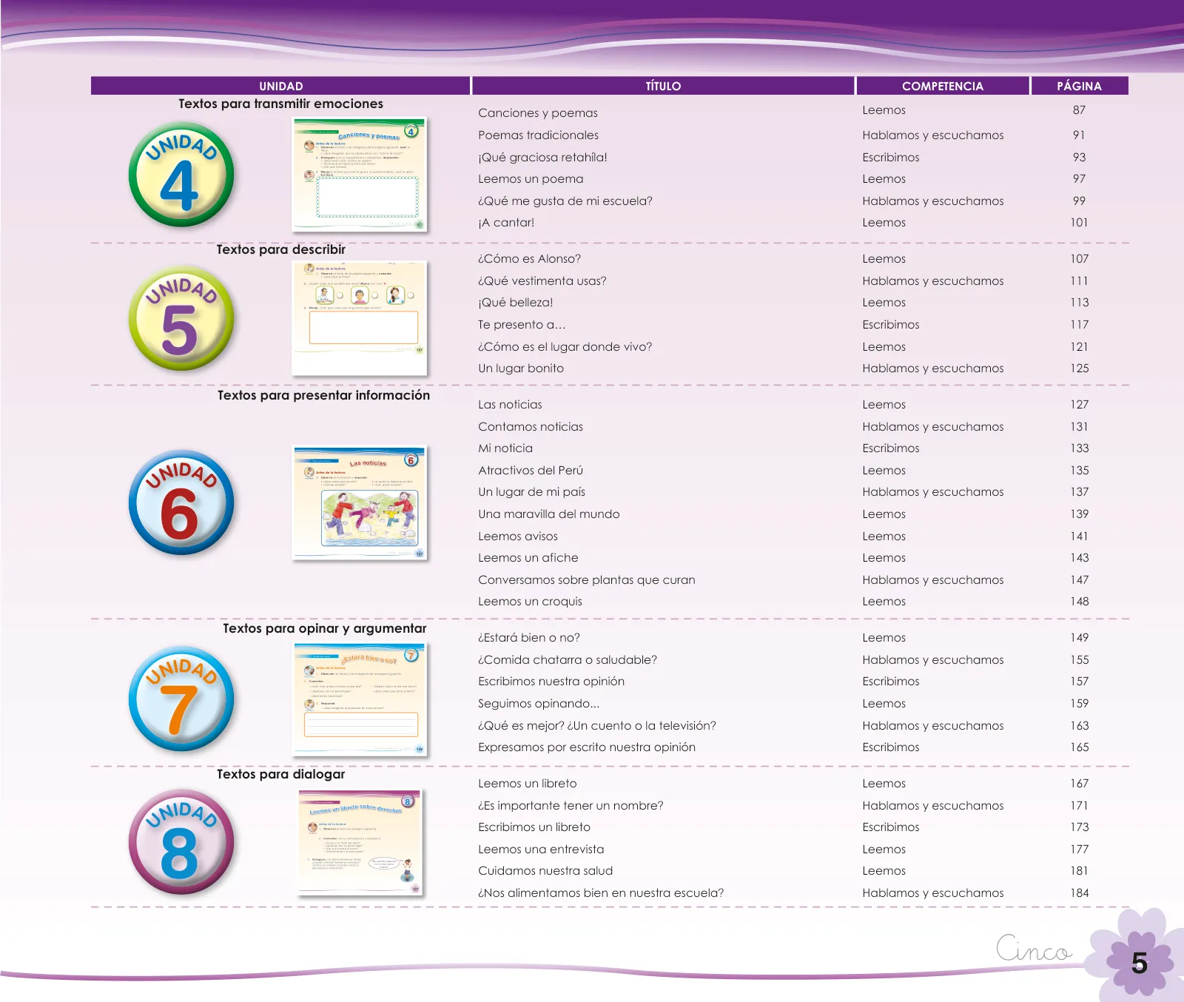This screenshot has width=1184, height=1002.
Task: Click title Leemos un libreto
Action: click(528, 784)
